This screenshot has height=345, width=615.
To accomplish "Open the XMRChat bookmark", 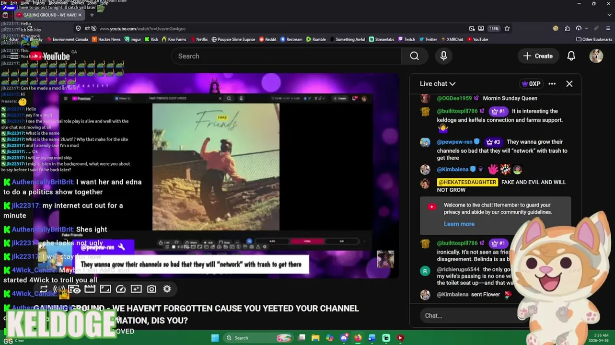I will pos(452,39).
